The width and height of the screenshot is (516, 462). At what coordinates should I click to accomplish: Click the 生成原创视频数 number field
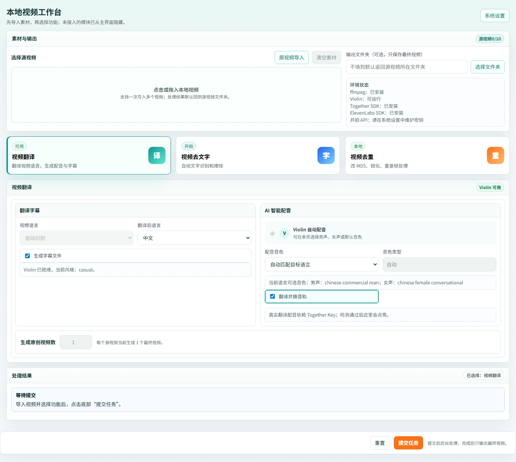(76, 342)
